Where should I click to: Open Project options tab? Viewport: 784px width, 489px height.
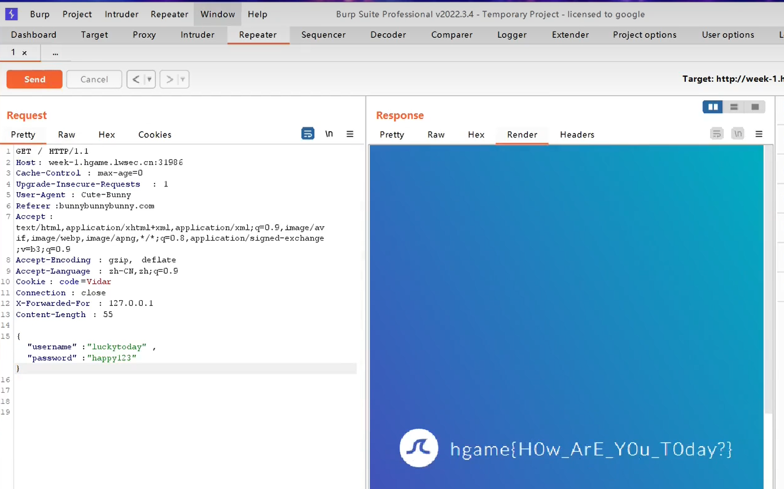(x=645, y=35)
